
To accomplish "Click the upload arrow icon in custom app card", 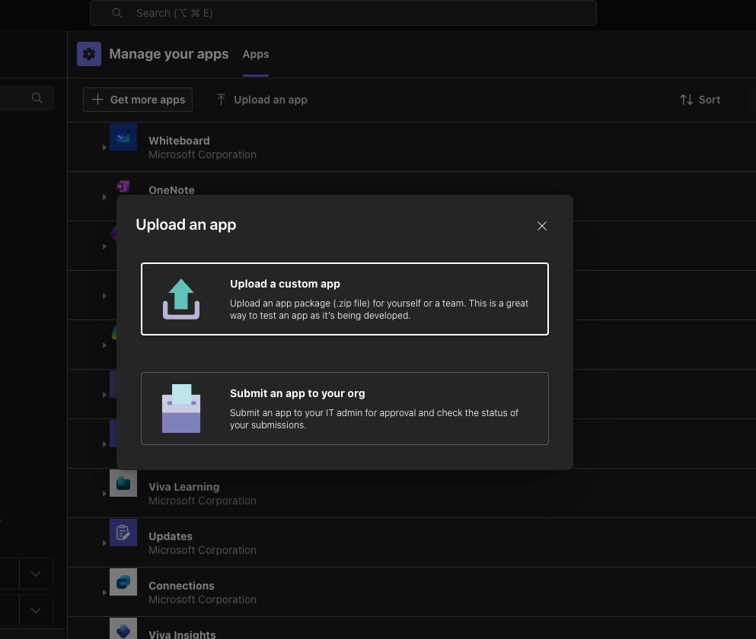I will tap(181, 299).
